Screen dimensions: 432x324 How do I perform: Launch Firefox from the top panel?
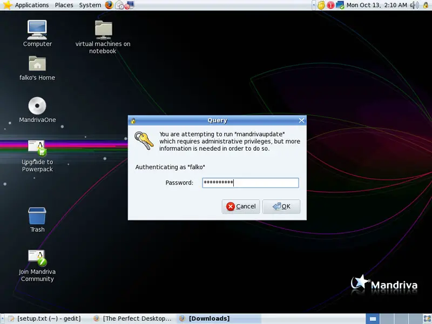(109, 5)
